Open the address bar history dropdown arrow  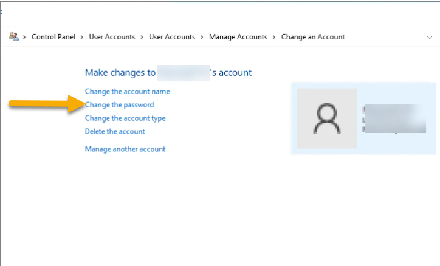(430, 37)
